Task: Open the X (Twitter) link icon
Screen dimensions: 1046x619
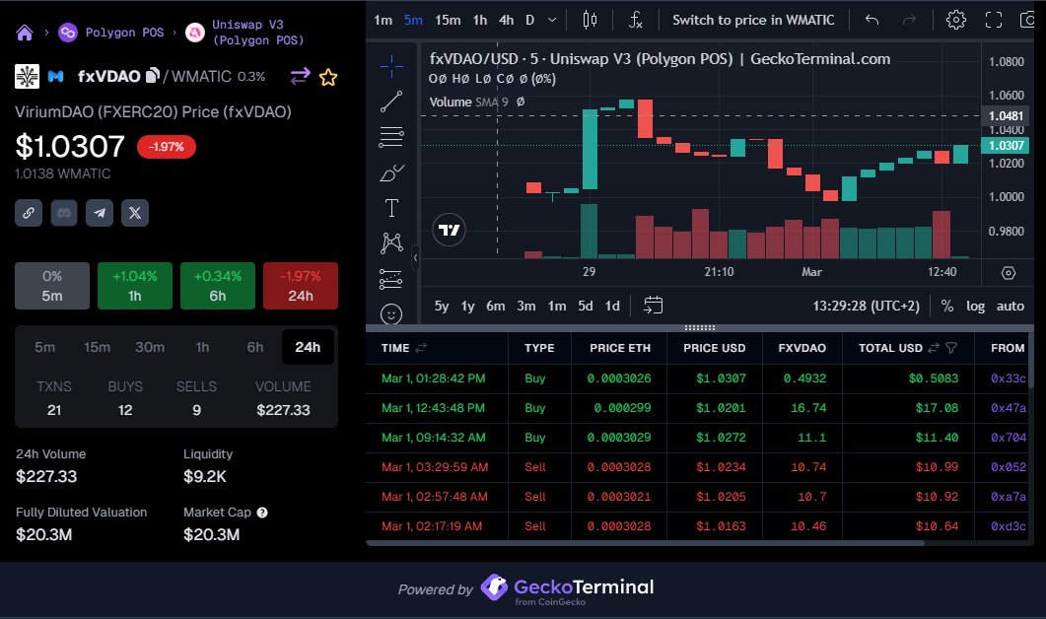Action: [135, 213]
